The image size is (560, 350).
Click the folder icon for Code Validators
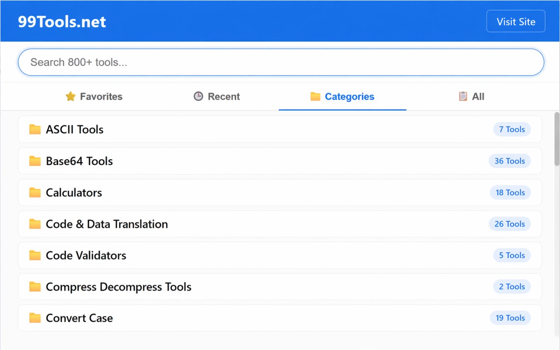pos(35,255)
